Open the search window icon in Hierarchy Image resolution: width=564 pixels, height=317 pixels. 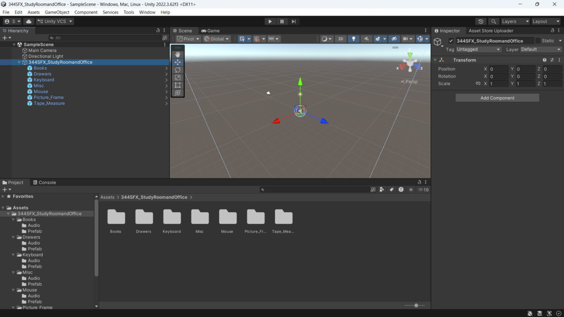tap(164, 38)
